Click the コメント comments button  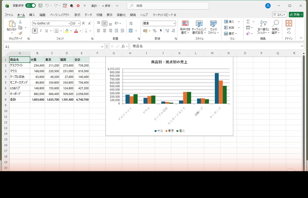(x=279, y=15)
